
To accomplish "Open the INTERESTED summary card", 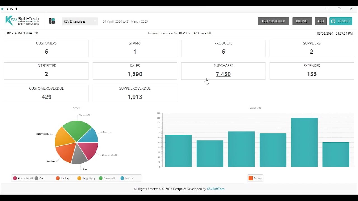I will [46, 71].
